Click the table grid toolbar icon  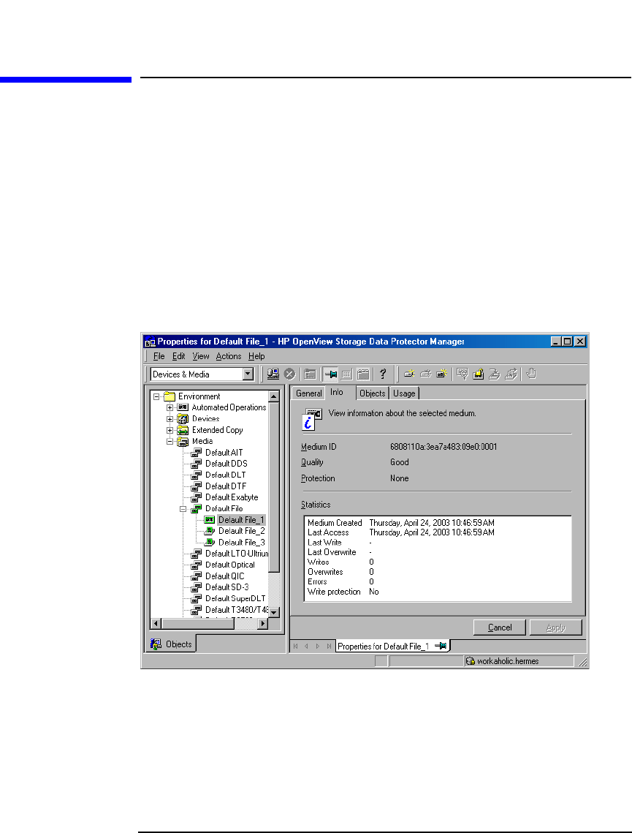346,374
